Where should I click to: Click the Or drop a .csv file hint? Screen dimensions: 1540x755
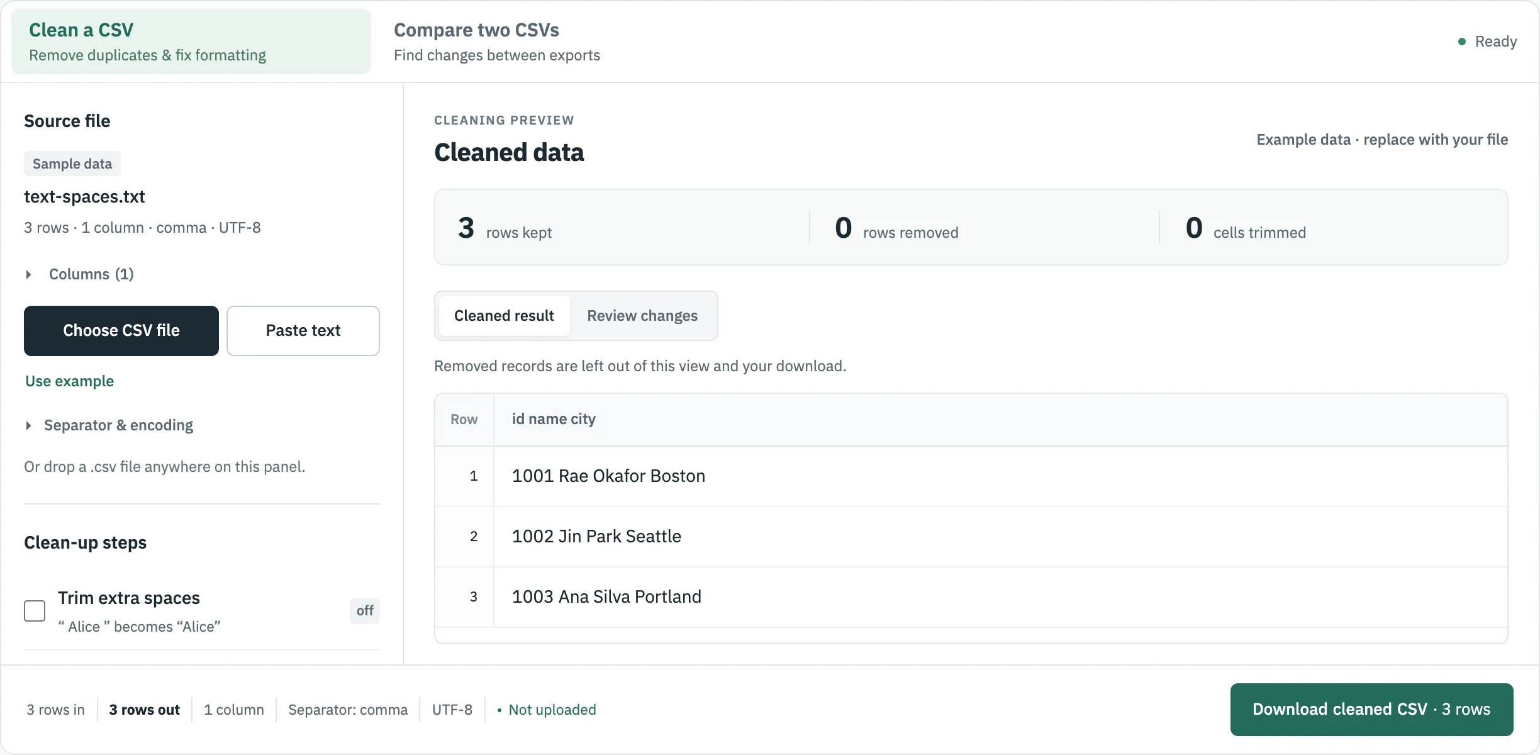[x=165, y=467]
